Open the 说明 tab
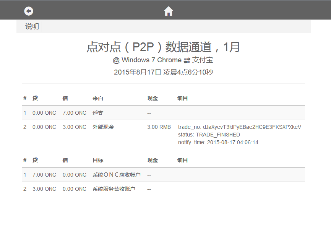This screenshot has width=331, height=229. [x=32, y=26]
